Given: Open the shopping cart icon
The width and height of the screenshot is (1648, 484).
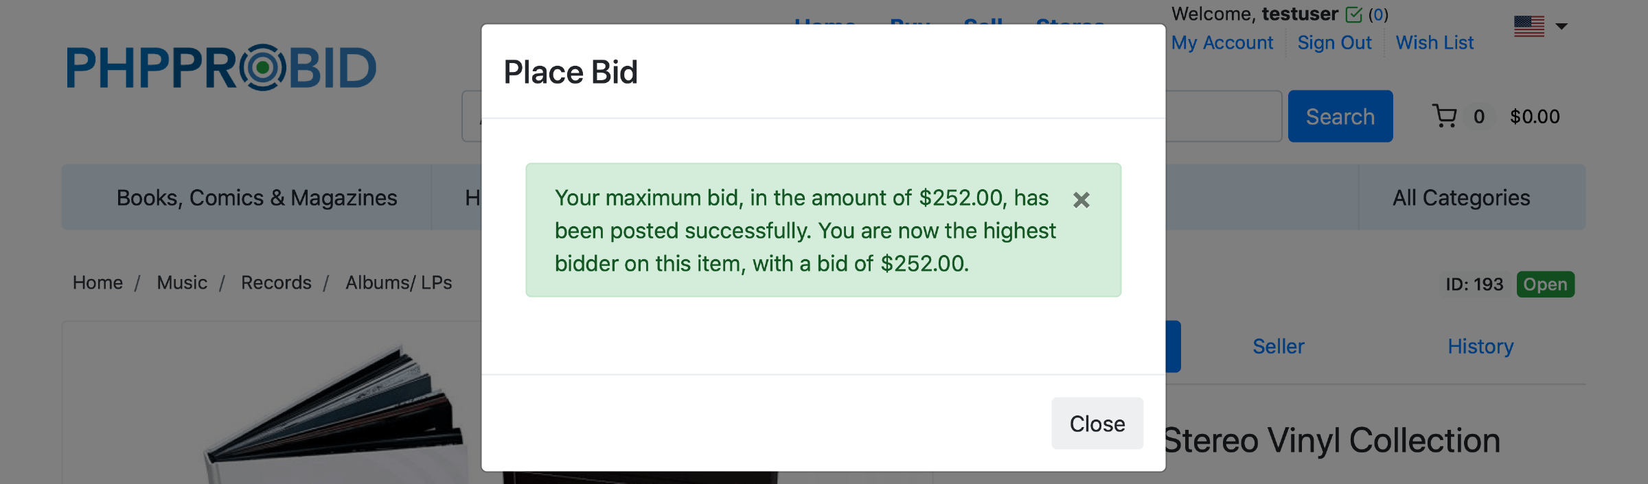Looking at the screenshot, I should [x=1444, y=117].
